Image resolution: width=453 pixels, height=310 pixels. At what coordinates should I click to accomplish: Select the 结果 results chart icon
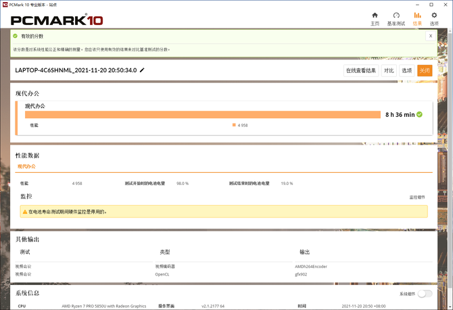pos(417,15)
